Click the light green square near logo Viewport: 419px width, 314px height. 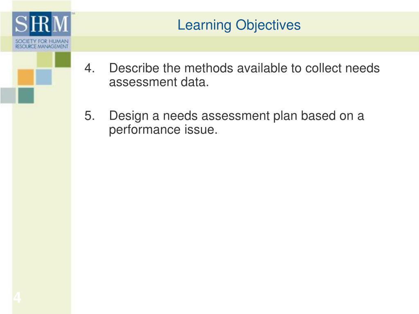click(45, 60)
